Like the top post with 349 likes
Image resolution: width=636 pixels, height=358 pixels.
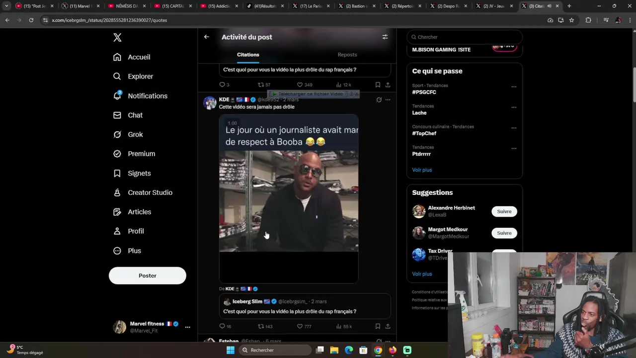point(304,85)
